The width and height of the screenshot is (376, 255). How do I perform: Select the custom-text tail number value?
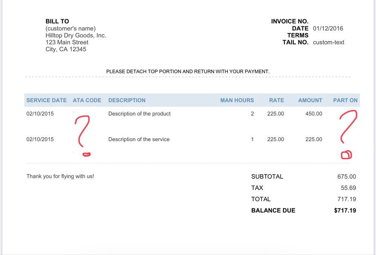click(329, 42)
